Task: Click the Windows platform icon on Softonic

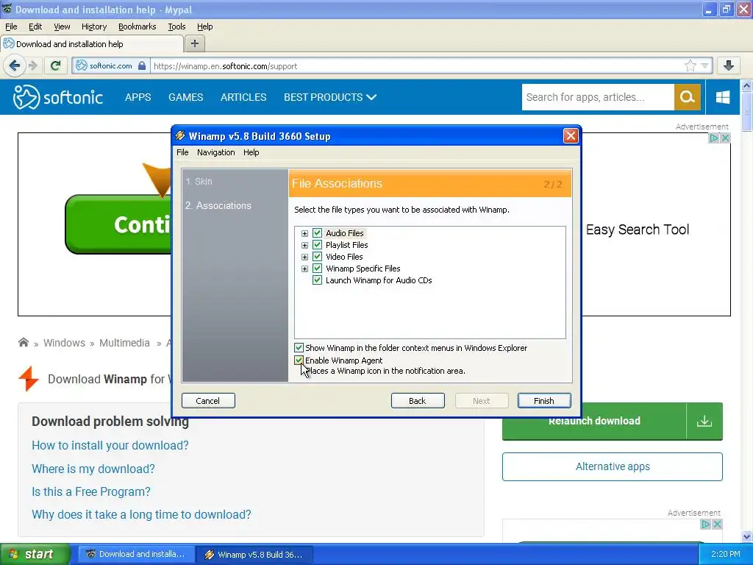Action: pos(723,97)
